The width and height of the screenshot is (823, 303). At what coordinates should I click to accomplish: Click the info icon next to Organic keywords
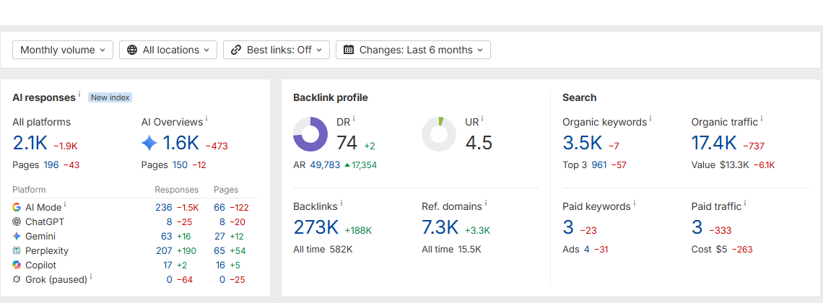pyautogui.click(x=650, y=119)
